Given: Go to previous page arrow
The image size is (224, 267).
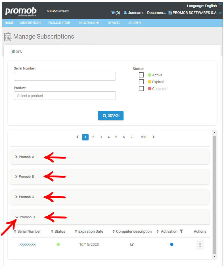Looking at the screenshot, I should [x=78, y=137].
